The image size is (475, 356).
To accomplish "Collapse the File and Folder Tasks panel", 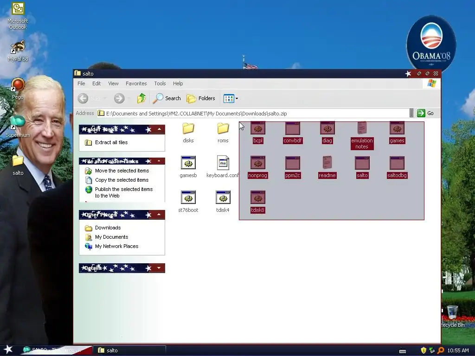I will click(x=159, y=161).
